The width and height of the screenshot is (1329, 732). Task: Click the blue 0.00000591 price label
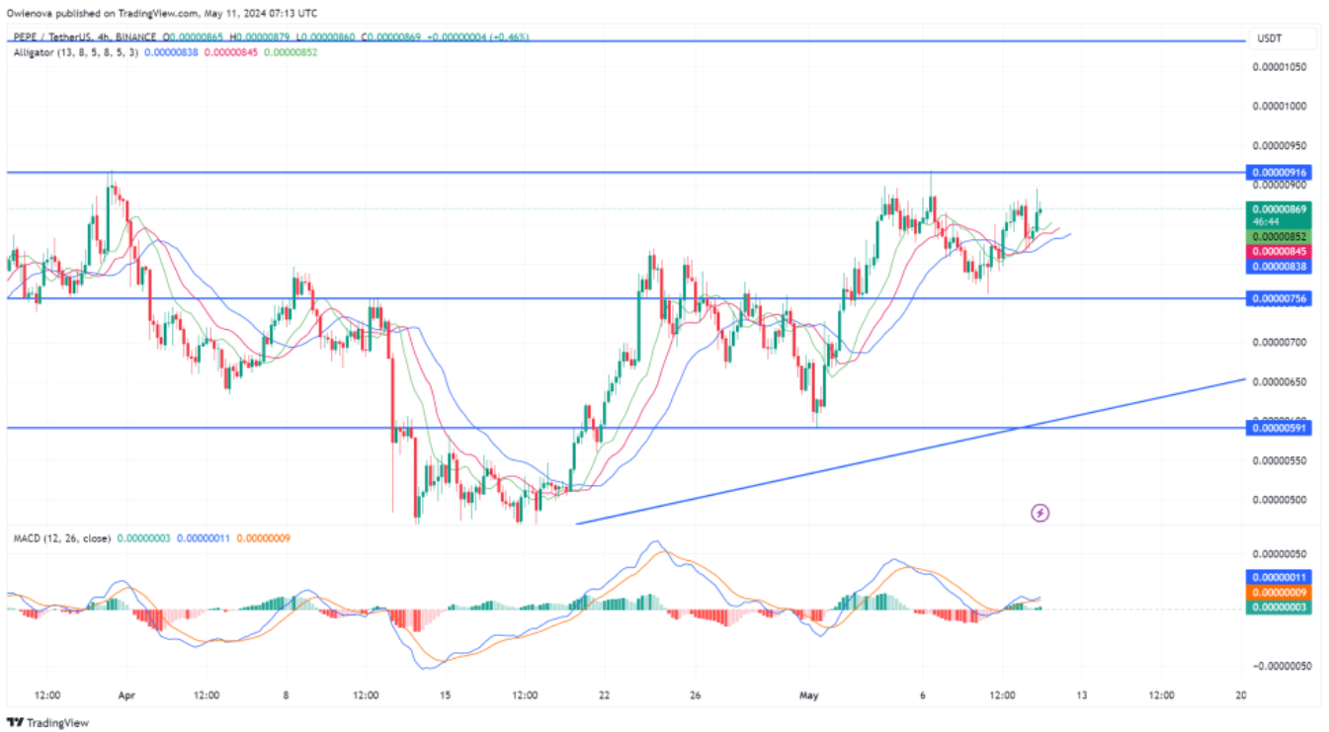pos(1280,428)
